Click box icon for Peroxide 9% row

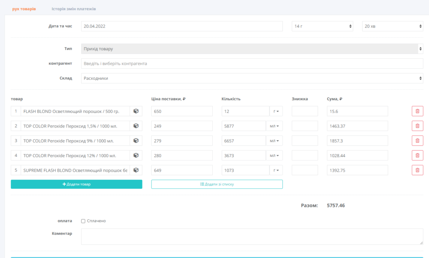[136, 141]
